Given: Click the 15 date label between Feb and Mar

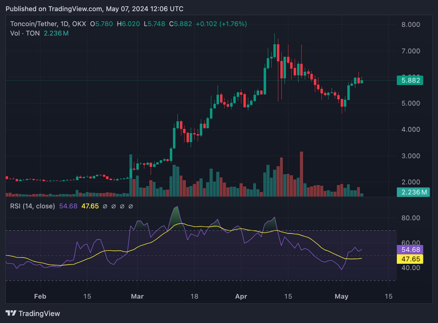Looking at the screenshot, I should pyautogui.click(x=87, y=297).
